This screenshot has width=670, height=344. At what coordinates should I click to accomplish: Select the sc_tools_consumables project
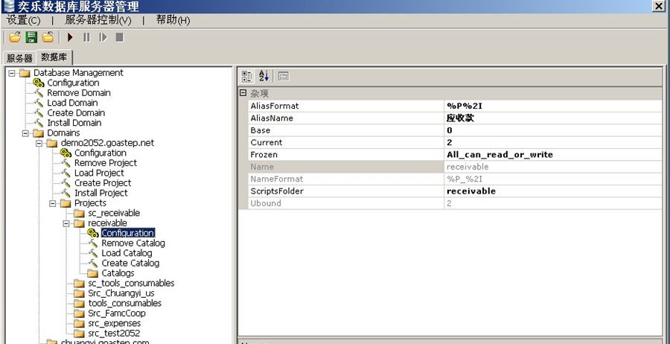131,284
